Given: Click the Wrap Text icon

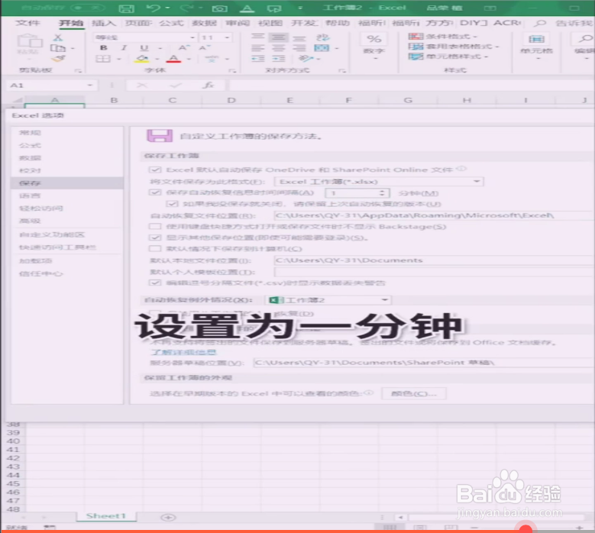Looking at the screenshot, I should point(322,37).
